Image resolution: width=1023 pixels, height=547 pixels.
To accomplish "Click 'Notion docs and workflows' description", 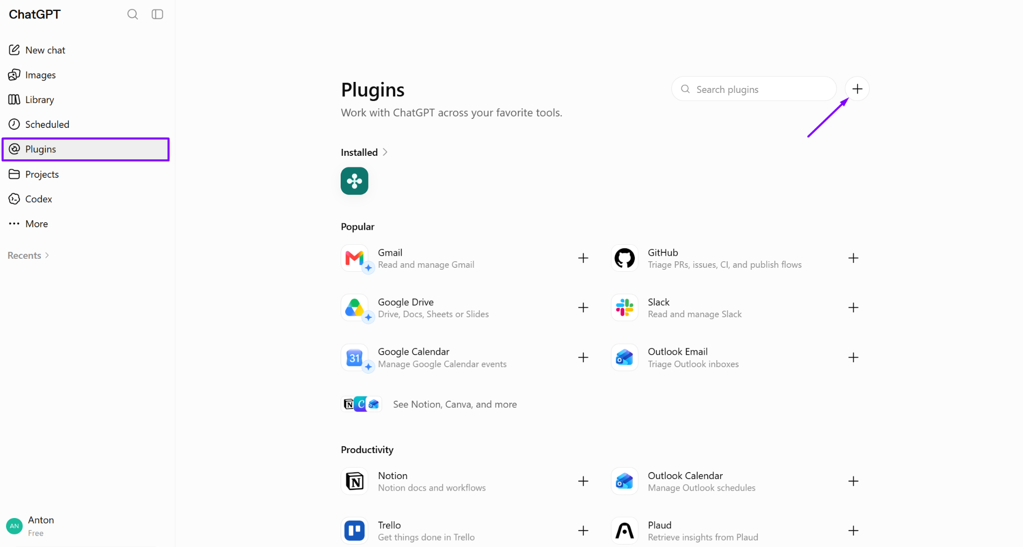I will click(x=432, y=488).
